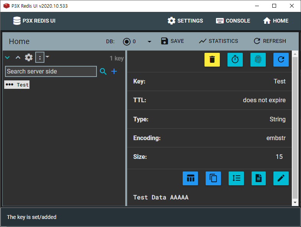Click the 'The key is set/added' notification
Viewport: 301px width, 227px height.
click(32, 217)
